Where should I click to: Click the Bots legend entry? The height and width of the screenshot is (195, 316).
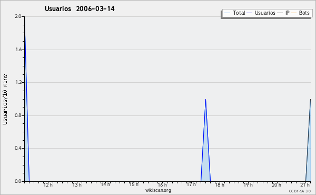300,13
